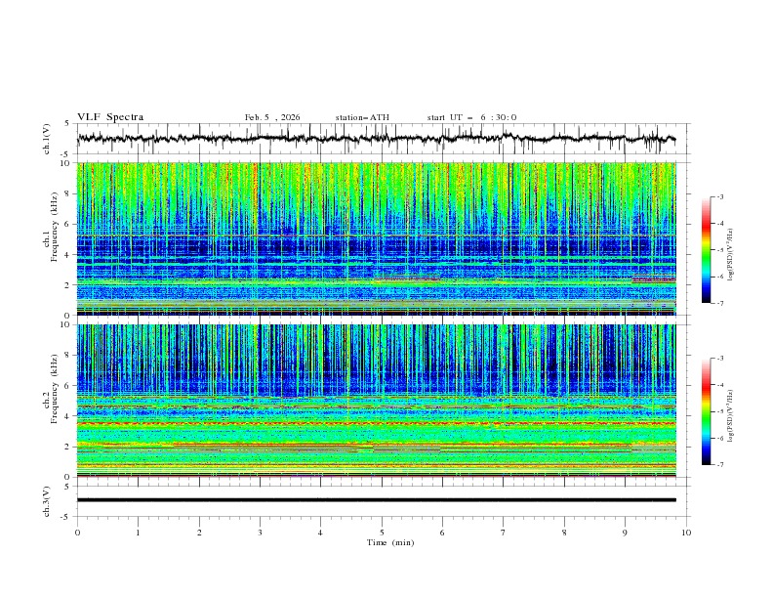Click the ch.3 flat black trace

tap(377, 500)
